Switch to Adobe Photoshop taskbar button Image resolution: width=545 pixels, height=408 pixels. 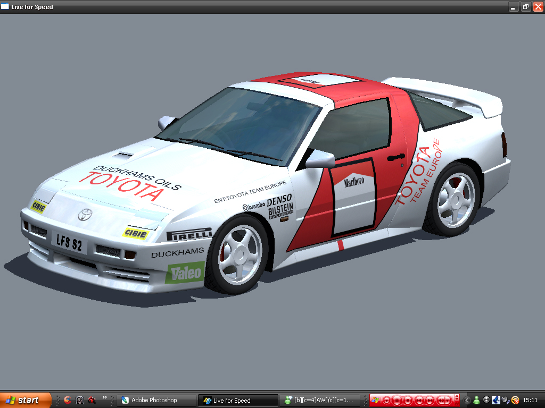tap(157, 400)
